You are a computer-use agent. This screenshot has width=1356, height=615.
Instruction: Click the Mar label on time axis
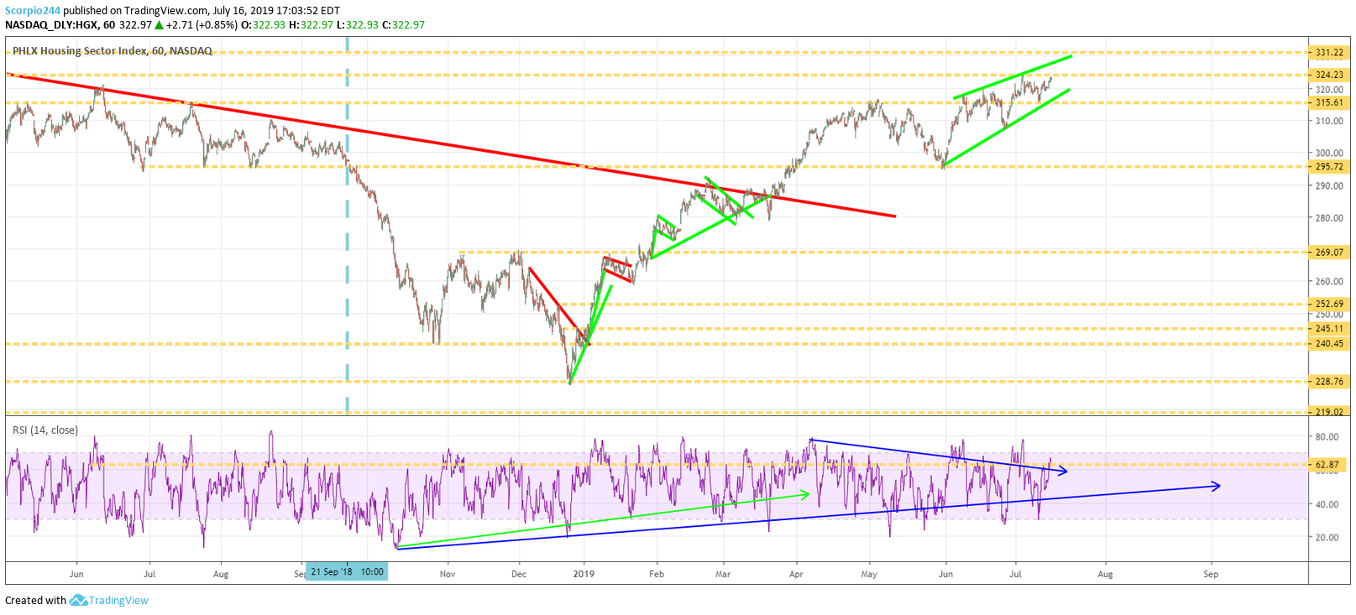click(723, 574)
